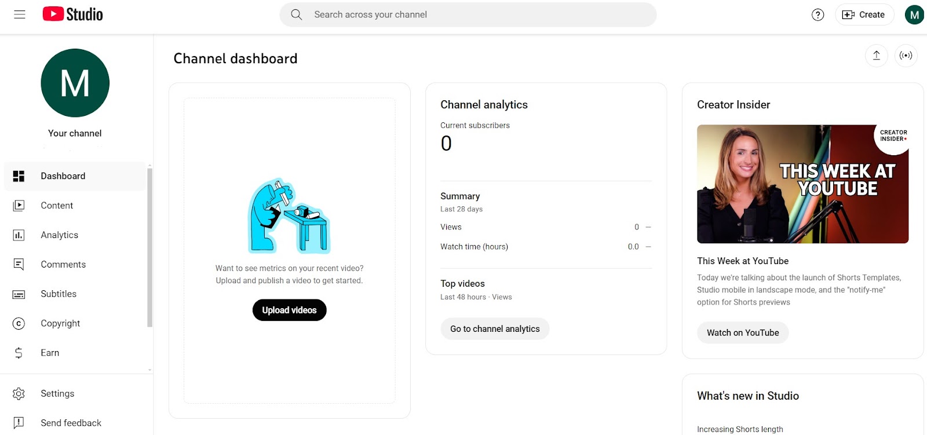The image size is (927, 435).
Task: Open Content in the sidebar
Action: coord(75,206)
